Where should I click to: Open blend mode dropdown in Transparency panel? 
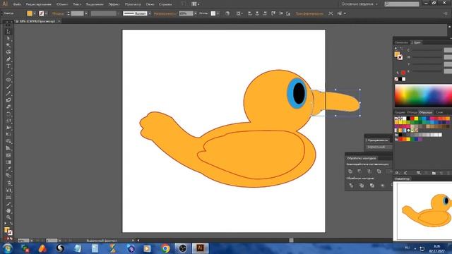coord(379,147)
